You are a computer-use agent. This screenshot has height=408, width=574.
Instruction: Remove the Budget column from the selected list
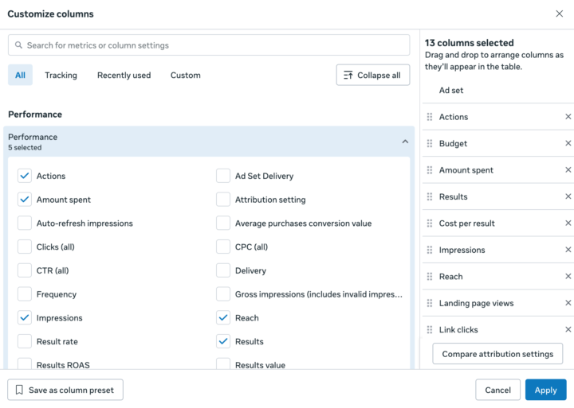point(568,144)
